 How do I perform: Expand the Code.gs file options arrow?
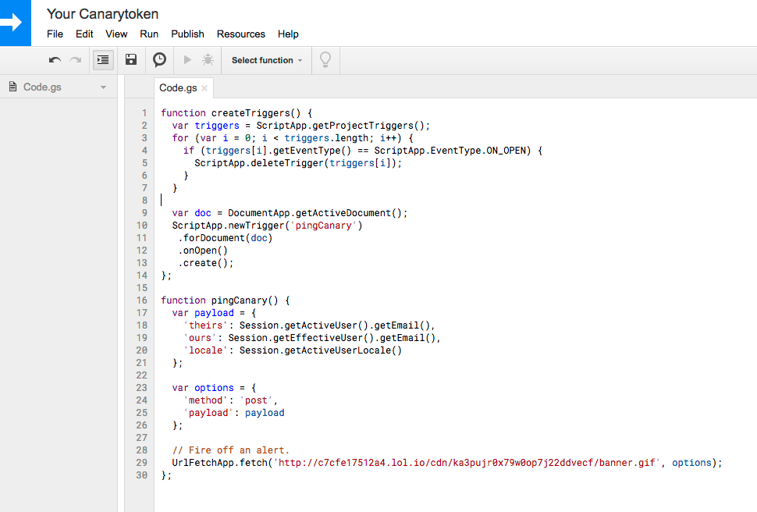[103, 87]
